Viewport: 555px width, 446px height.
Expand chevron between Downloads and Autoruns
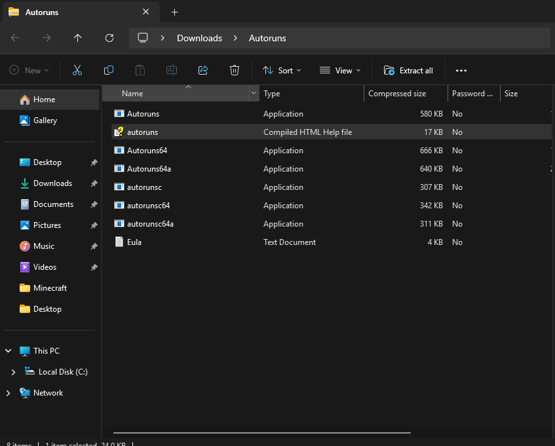pyautogui.click(x=235, y=38)
